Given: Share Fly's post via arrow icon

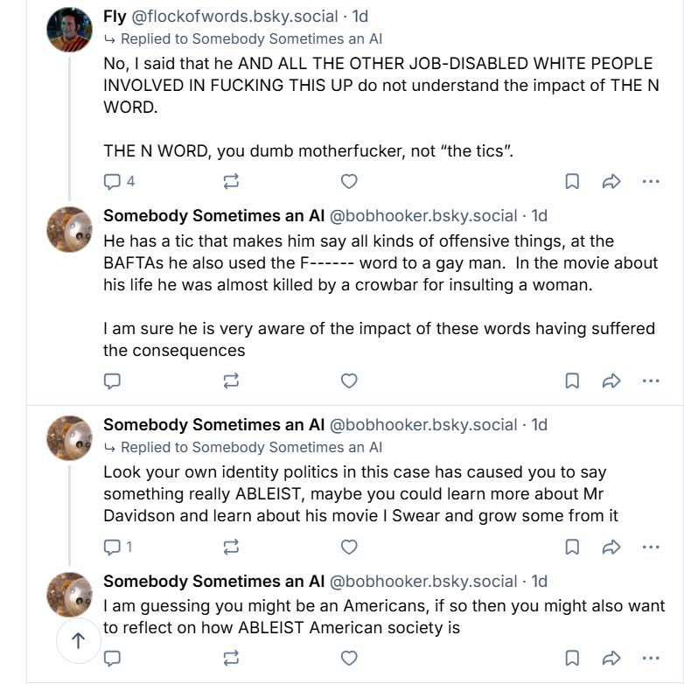Looking at the screenshot, I should pyautogui.click(x=611, y=182).
